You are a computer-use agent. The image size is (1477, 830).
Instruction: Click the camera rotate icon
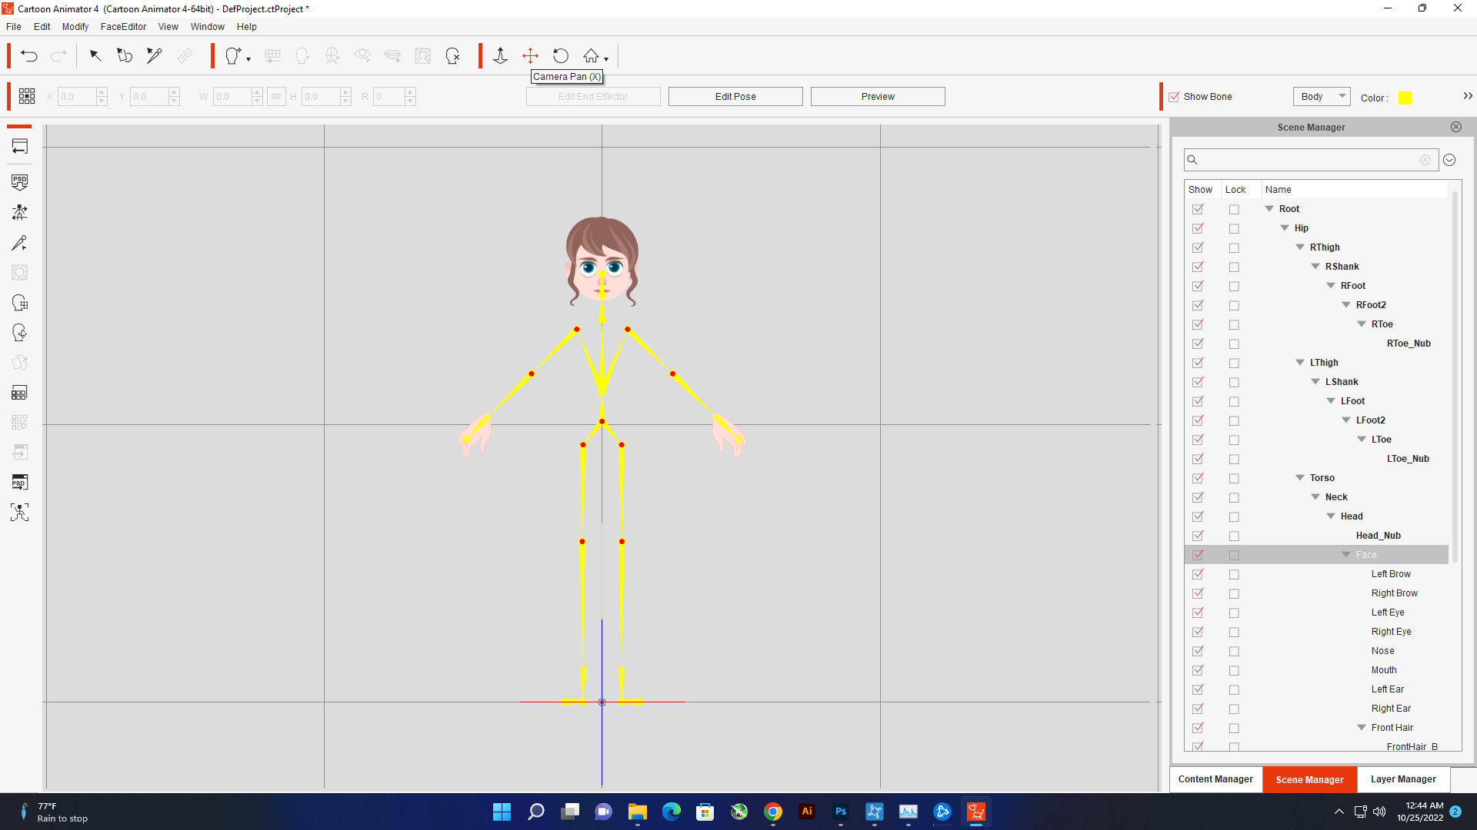(x=561, y=55)
